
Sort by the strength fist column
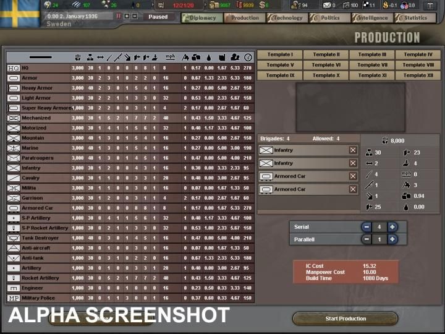[x=78, y=58]
